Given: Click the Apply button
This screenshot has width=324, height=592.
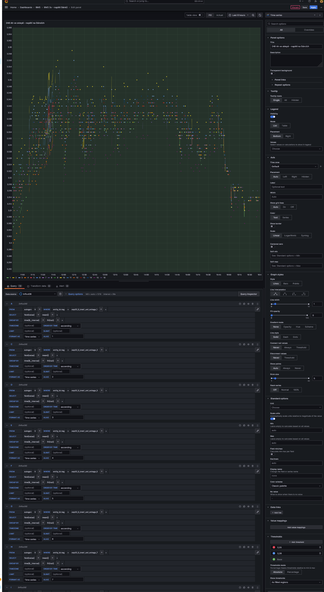Looking at the screenshot, I should pos(313,7).
